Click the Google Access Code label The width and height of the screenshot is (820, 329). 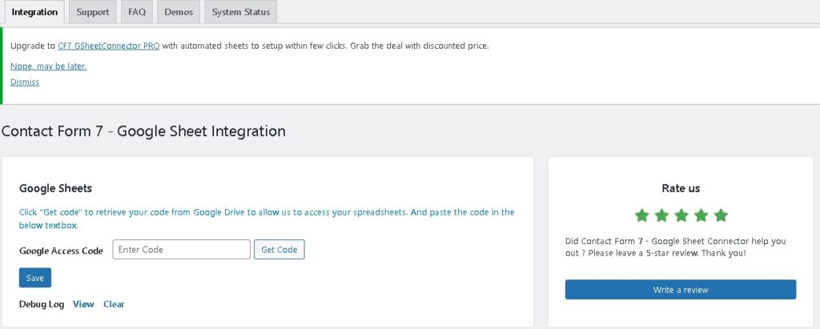[x=61, y=251]
